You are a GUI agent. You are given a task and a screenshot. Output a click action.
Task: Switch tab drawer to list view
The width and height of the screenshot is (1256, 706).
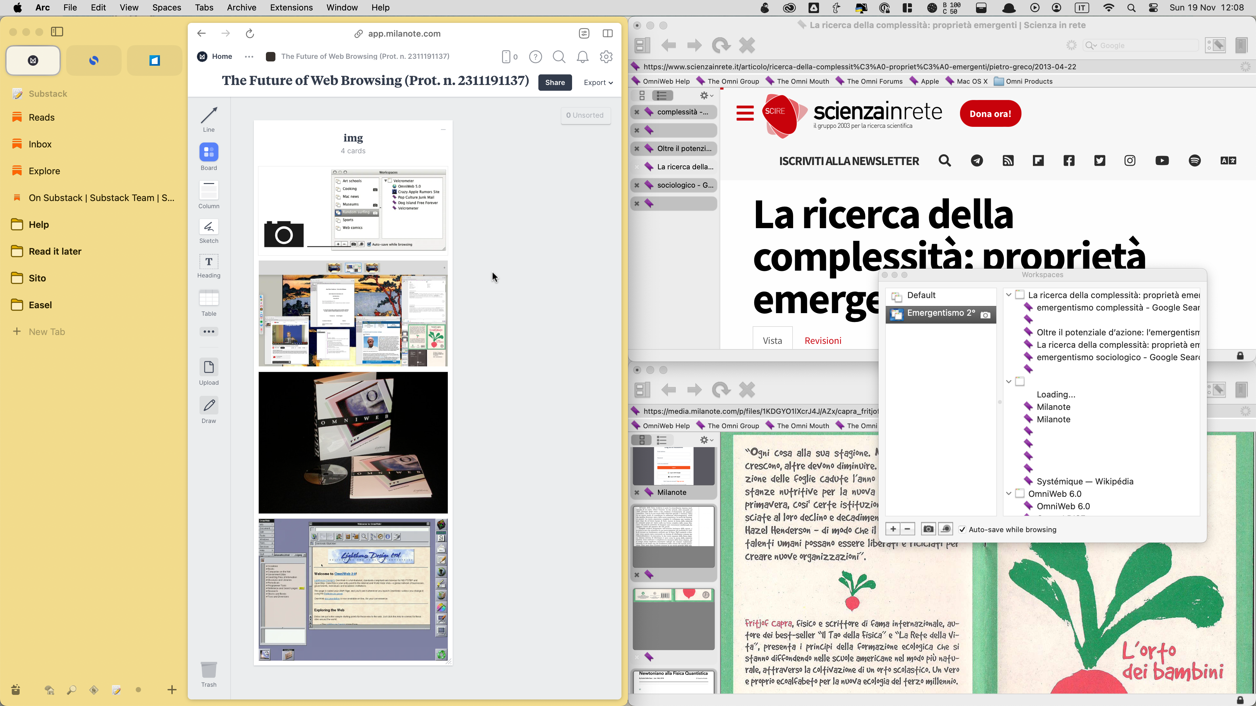(x=662, y=95)
